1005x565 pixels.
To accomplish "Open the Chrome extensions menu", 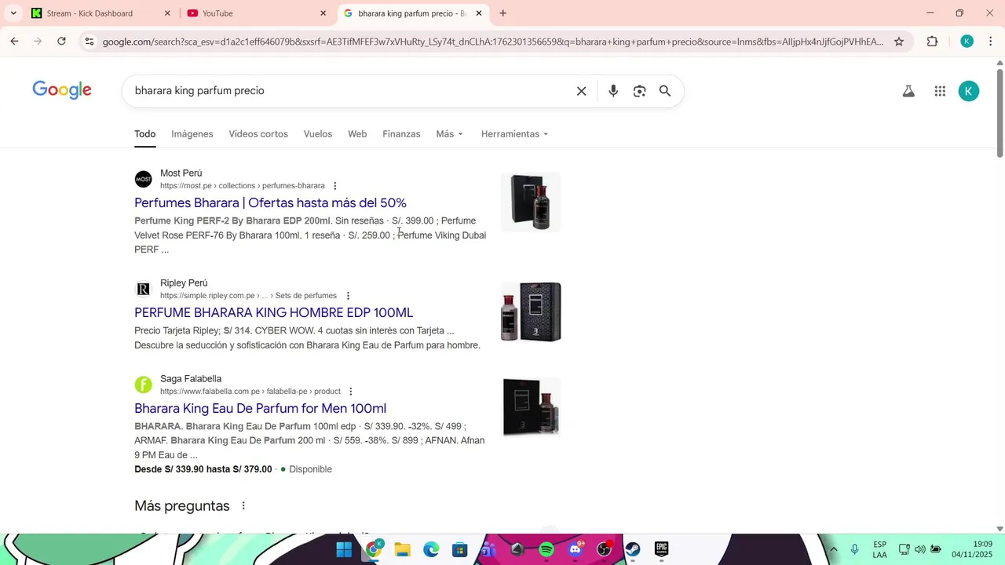I will point(932,42).
